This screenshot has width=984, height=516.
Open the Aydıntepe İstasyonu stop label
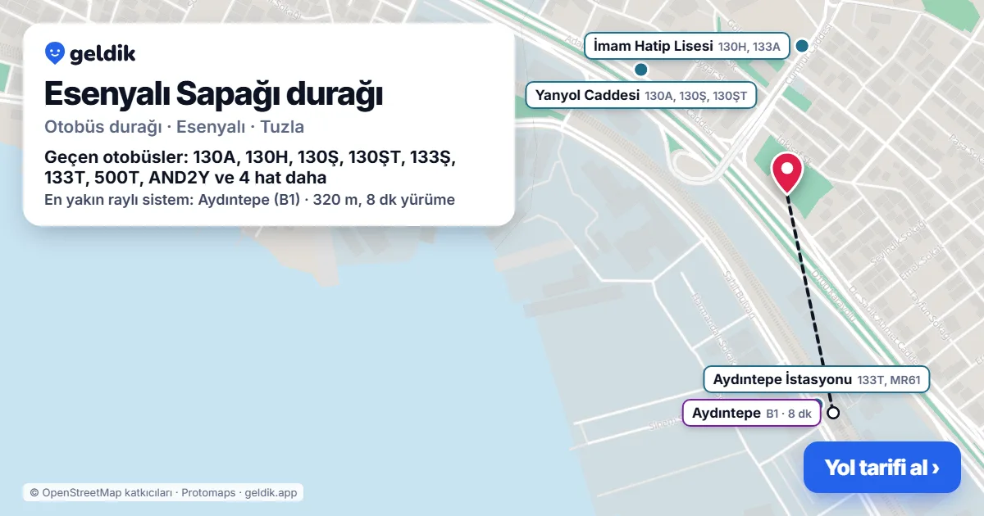816,379
